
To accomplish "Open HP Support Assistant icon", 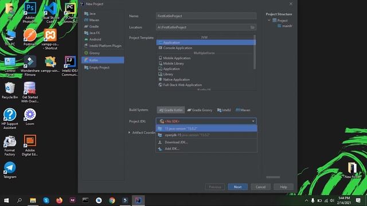I will (10, 118).
